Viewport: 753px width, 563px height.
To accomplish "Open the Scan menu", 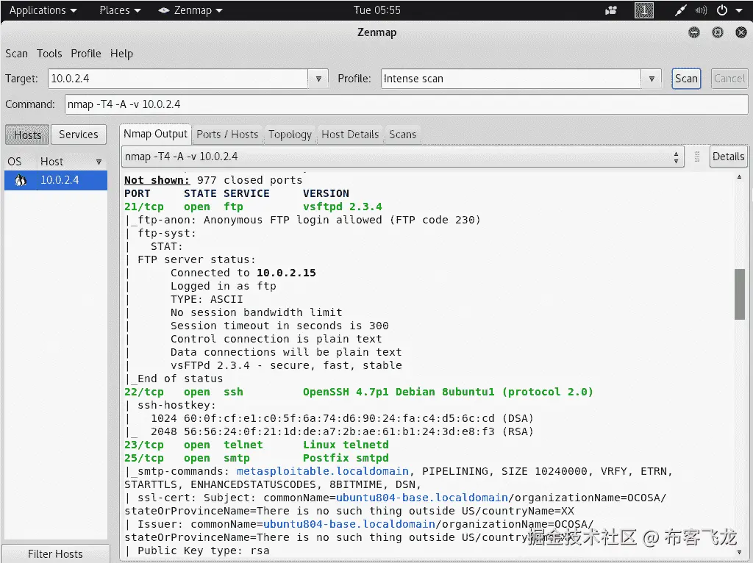I will point(16,53).
